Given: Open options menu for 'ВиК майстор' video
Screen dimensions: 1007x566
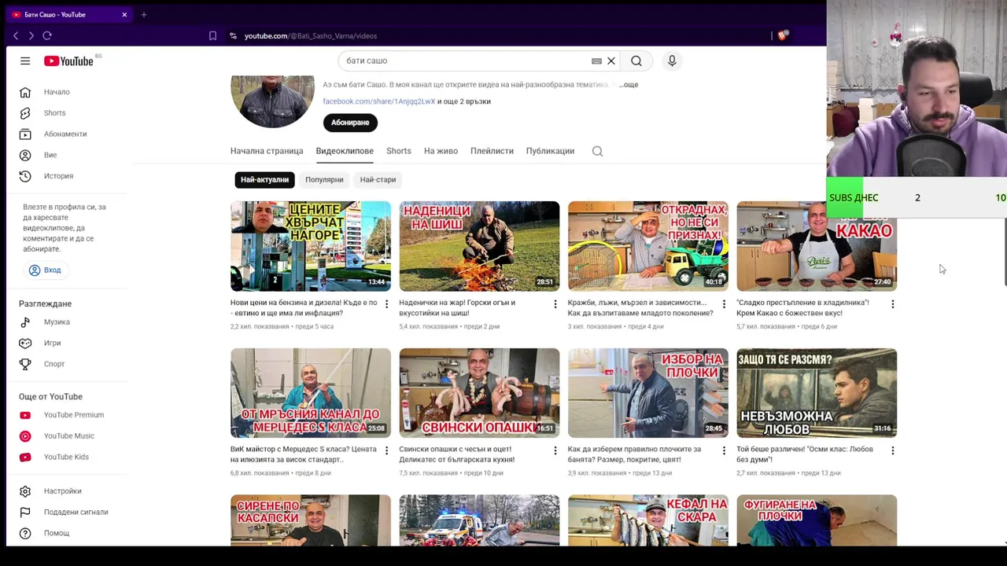Looking at the screenshot, I should [386, 451].
